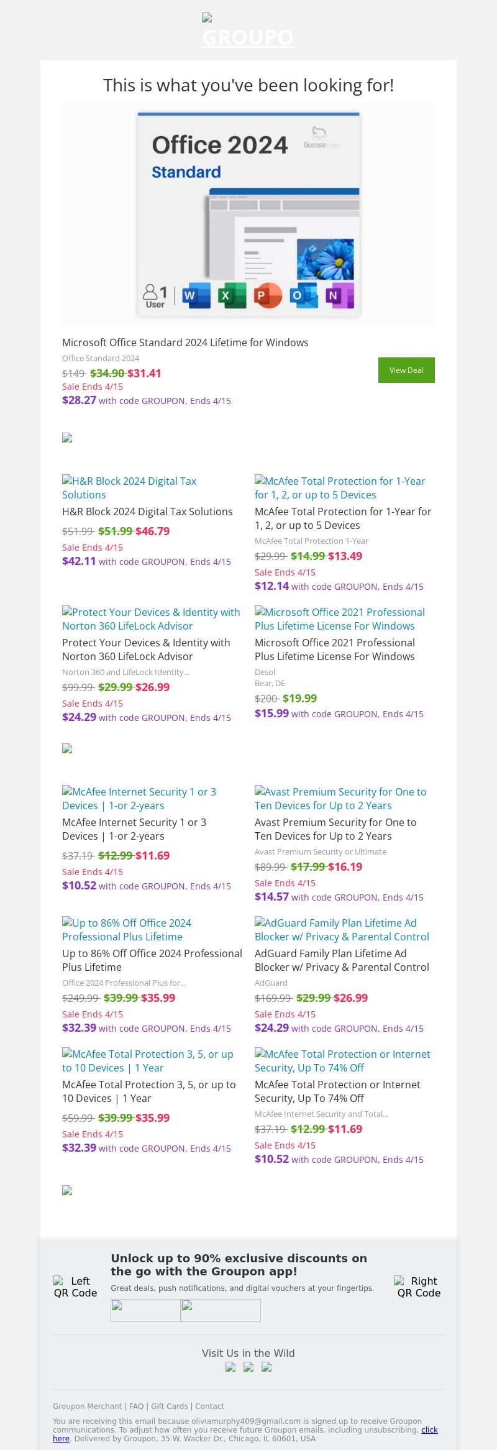Click the first social icon under Visit Us
The width and height of the screenshot is (497, 1450).
click(x=230, y=1367)
